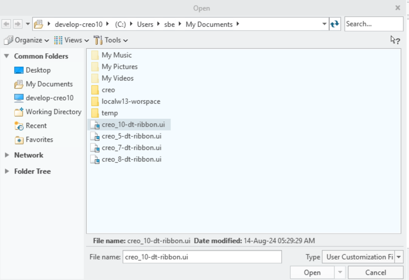Open the address path history dropdown

[x=324, y=24]
